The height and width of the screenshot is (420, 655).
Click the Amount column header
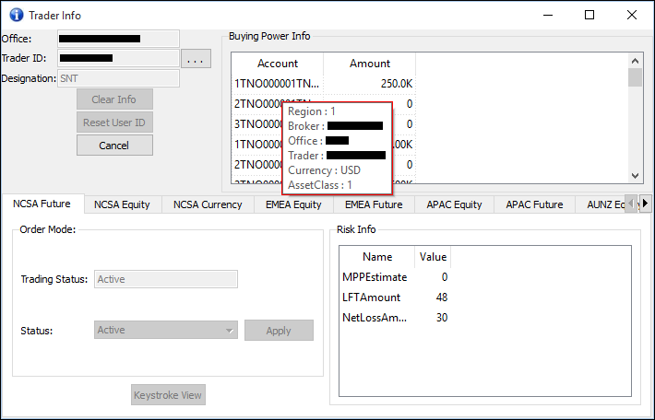click(370, 64)
